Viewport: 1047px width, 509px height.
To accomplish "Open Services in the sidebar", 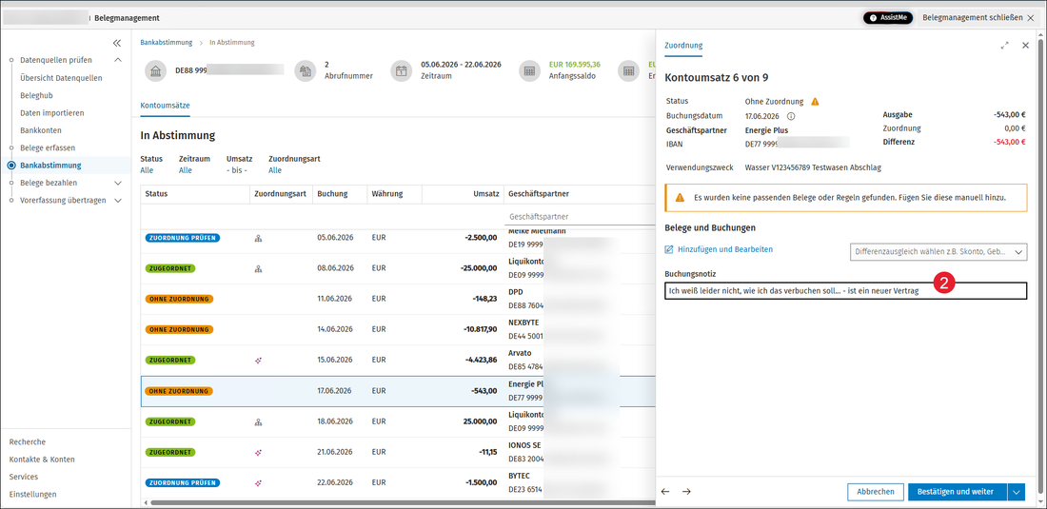I will (x=24, y=477).
